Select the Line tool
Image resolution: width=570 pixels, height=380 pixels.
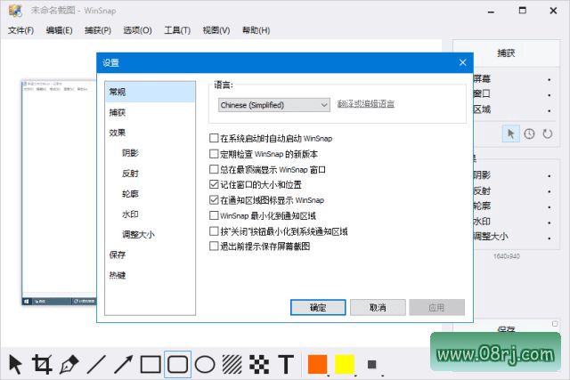click(96, 364)
